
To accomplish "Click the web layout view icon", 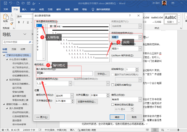I will (x=162, y=130).
